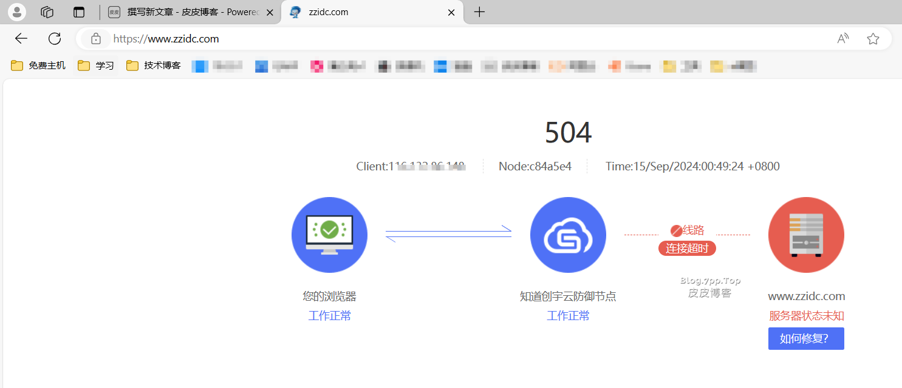Click the Node:c84a5e4 text

click(x=535, y=166)
